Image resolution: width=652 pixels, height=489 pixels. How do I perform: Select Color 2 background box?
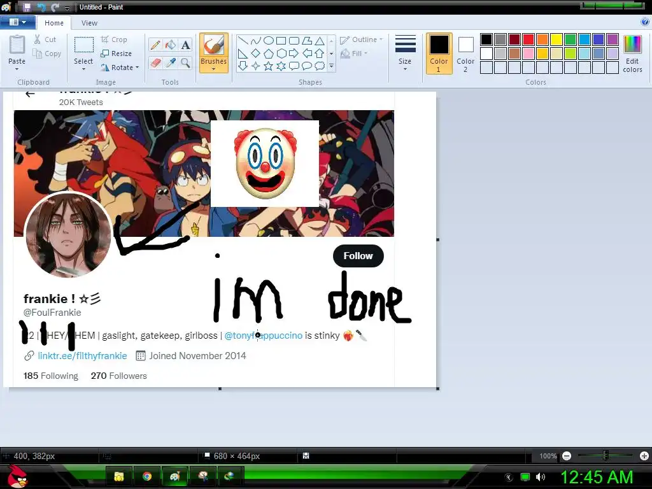(465, 53)
